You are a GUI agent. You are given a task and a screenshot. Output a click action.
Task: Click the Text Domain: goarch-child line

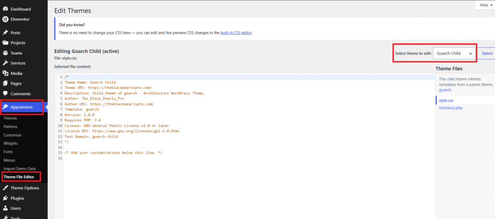[91, 137]
